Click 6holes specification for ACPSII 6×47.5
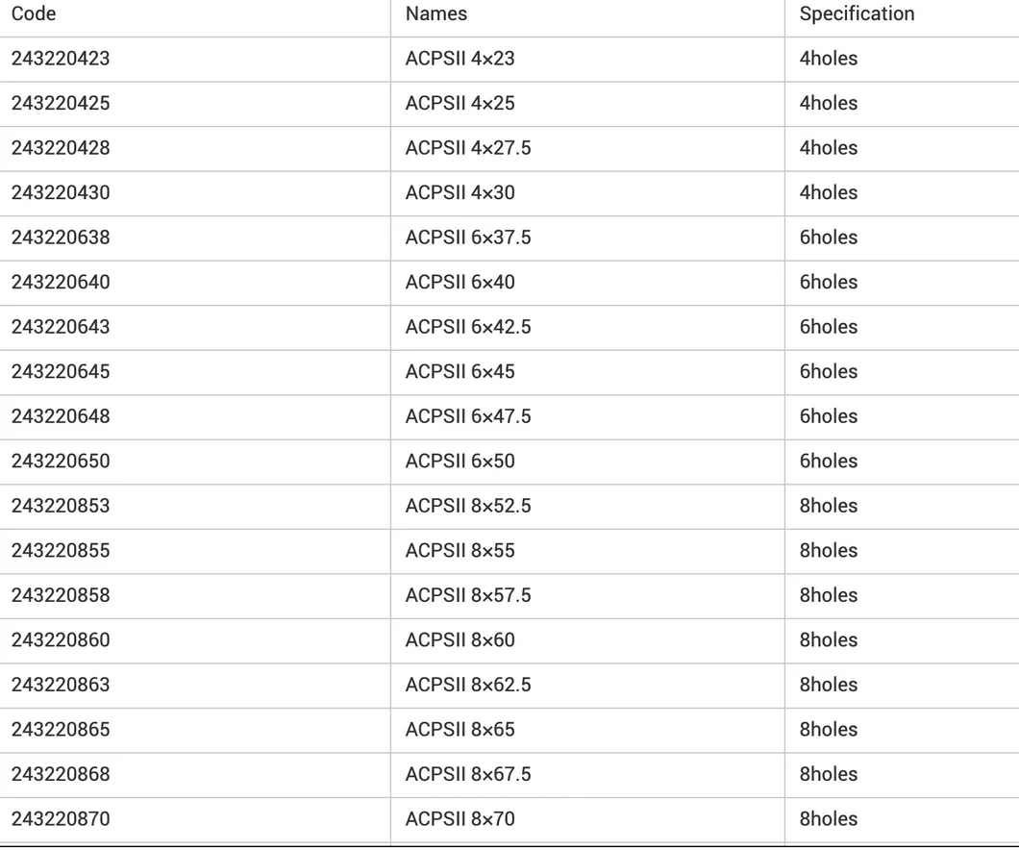Image resolution: width=1019 pixels, height=850 pixels. (x=828, y=416)
